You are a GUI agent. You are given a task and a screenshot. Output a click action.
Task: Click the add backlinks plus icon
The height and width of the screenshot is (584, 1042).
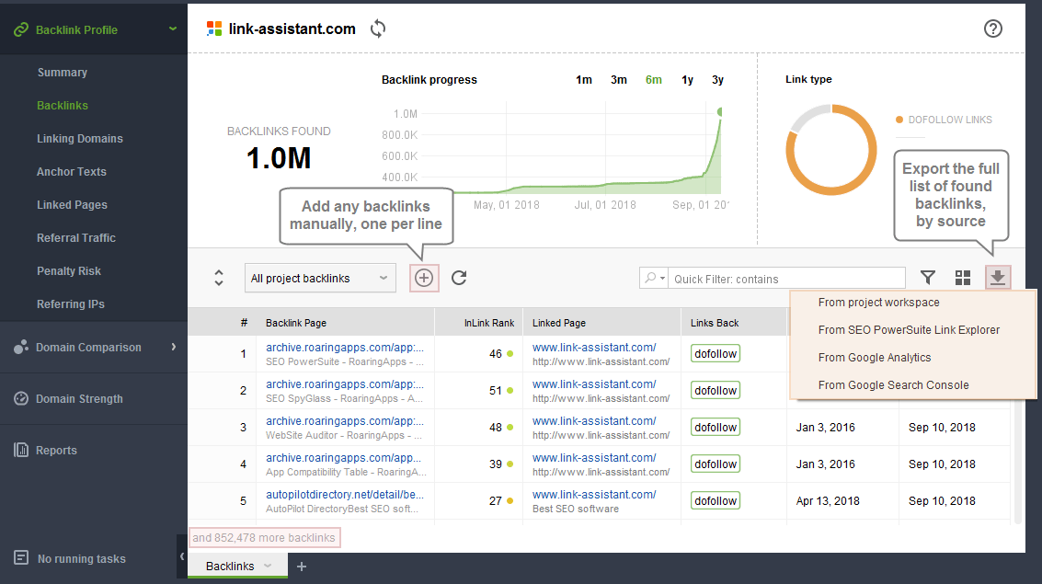(x=424, y=278)
